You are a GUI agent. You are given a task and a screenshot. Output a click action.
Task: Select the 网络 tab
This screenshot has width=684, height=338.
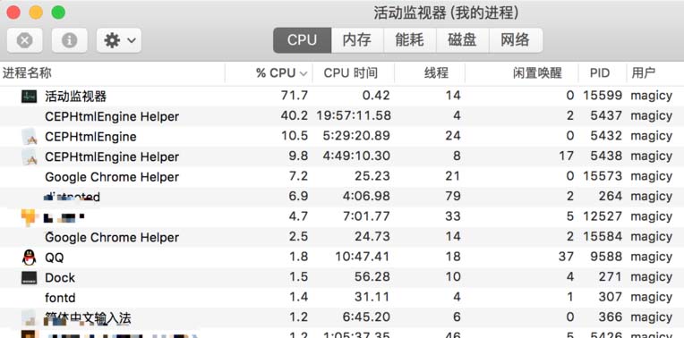click(x=516, y=40)
